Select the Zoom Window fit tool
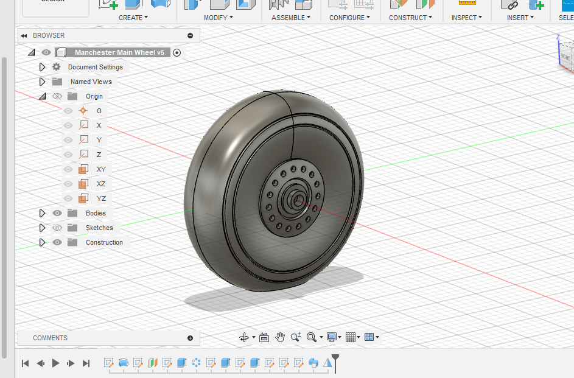The image size is (574, 378). click(x=312, y=337)
